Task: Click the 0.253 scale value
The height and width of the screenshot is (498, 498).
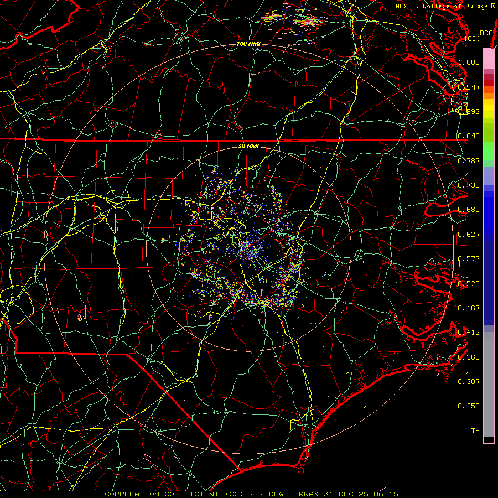Action: [469, 406]
